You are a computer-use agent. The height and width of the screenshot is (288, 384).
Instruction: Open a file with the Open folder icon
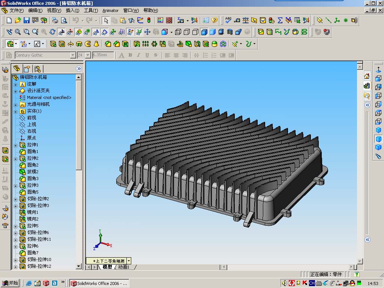[18, 20]
